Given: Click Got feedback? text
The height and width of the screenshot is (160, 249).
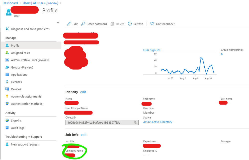Looking at the screenshot, I should coord(165,24).
